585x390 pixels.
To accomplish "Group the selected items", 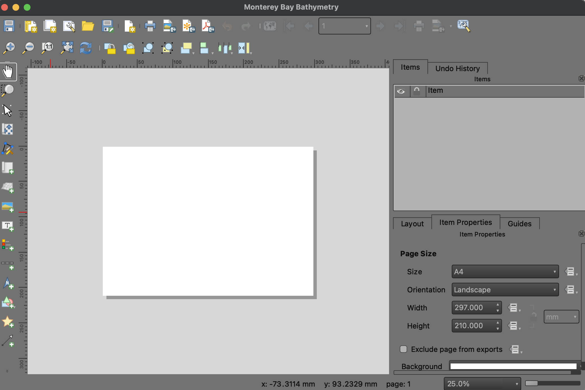I will [x=148, y=48].
